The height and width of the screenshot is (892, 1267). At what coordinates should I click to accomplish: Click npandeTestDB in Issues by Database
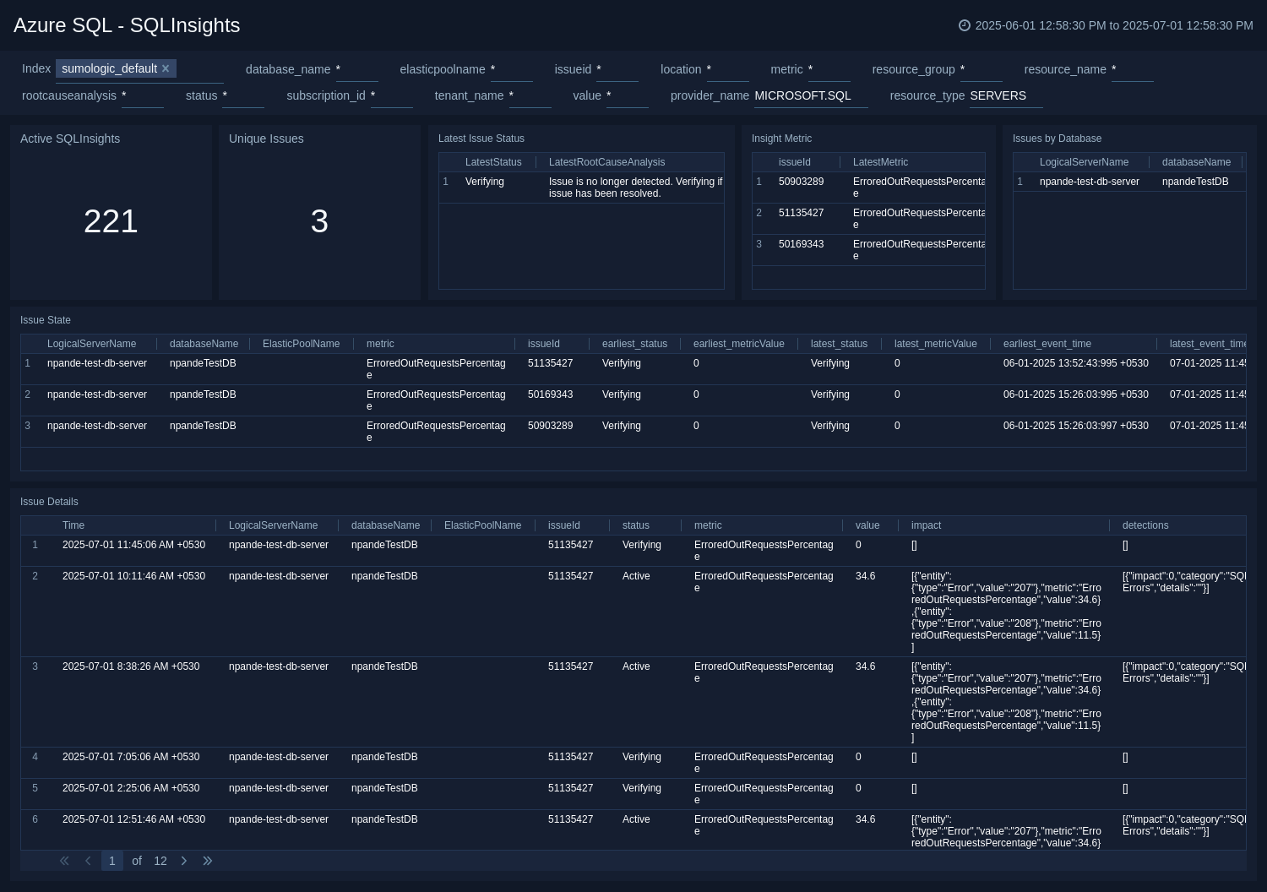point(1195,182)
